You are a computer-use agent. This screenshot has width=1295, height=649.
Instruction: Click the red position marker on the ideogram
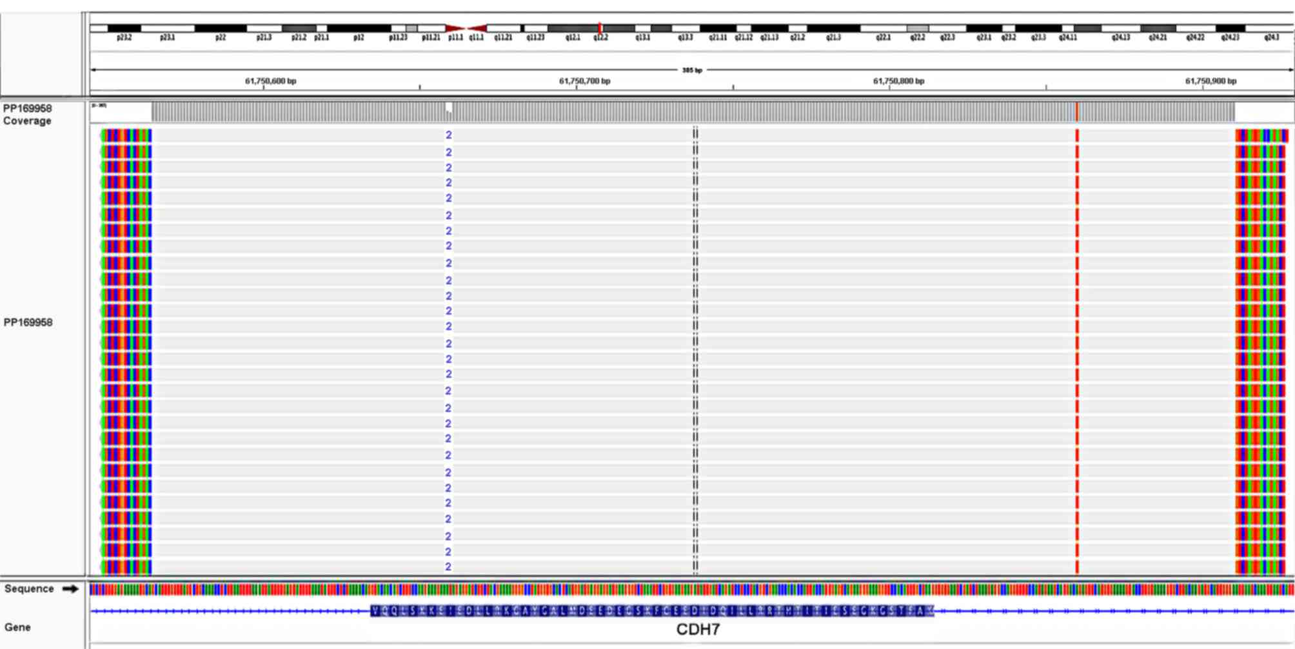click(x=600, y=28)
